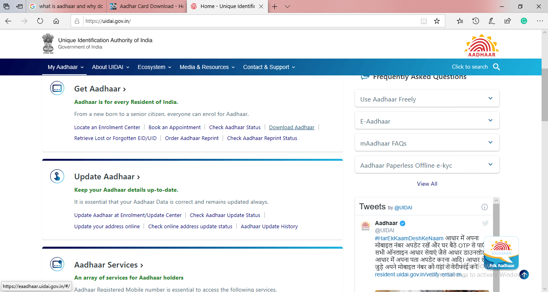
Task: Switch to the Aadhar Card Download tab
Action: click(x=147, y=6)
